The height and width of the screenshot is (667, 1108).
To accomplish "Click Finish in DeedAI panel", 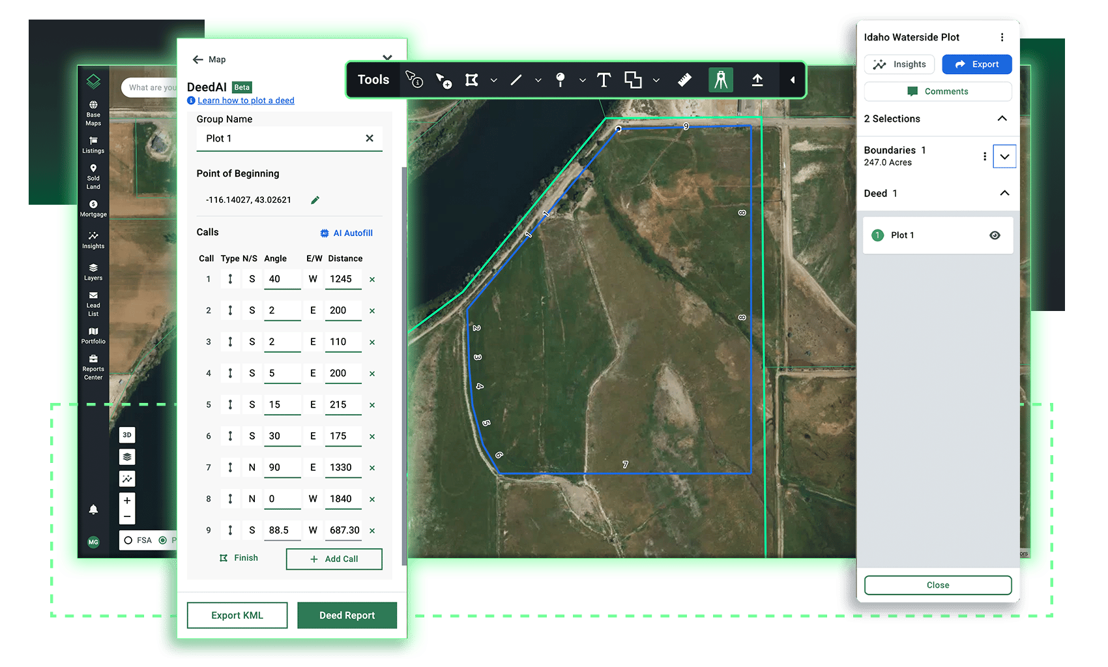I will point(239,558).
